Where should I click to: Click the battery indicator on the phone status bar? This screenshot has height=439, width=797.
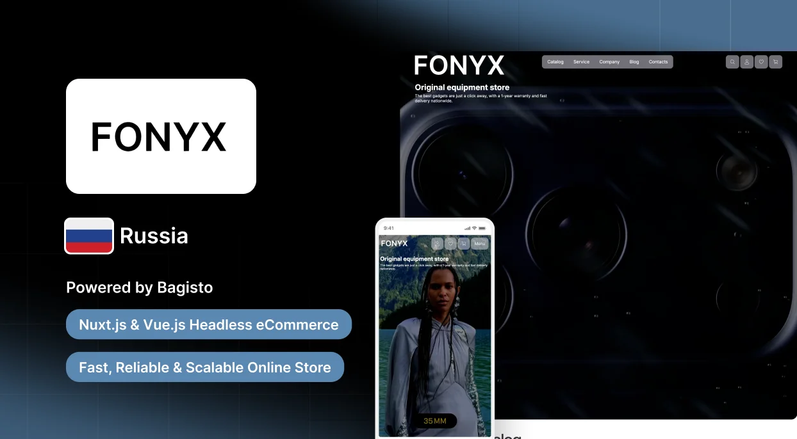(482, 228)
